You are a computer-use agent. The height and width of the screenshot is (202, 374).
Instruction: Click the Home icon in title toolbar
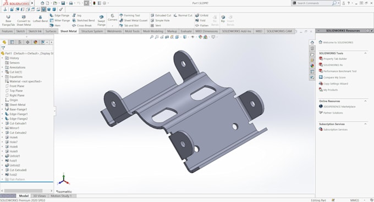42,3
